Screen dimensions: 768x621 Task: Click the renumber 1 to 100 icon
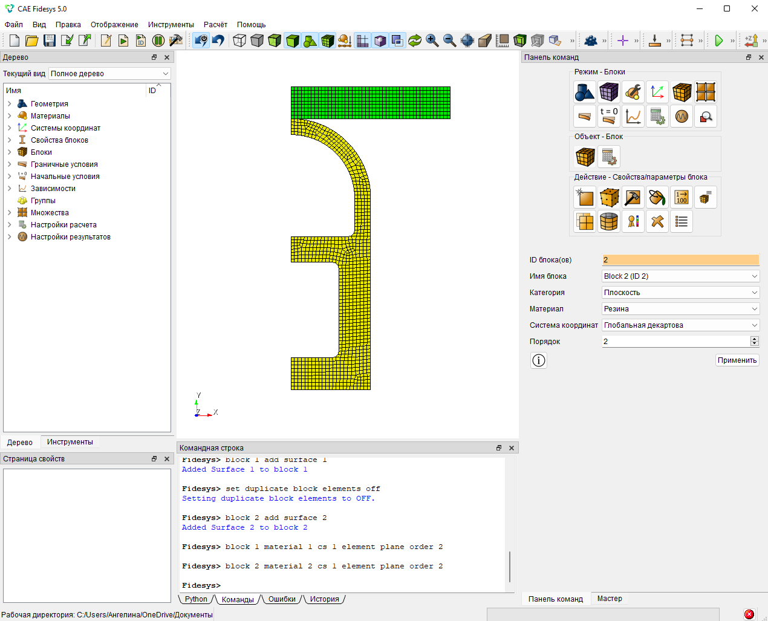pyautogui.click(x=682, y=197)
